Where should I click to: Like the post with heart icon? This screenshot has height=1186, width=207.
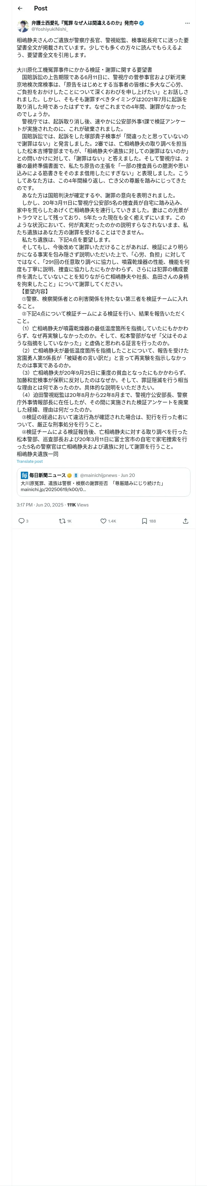coord(103,521)
